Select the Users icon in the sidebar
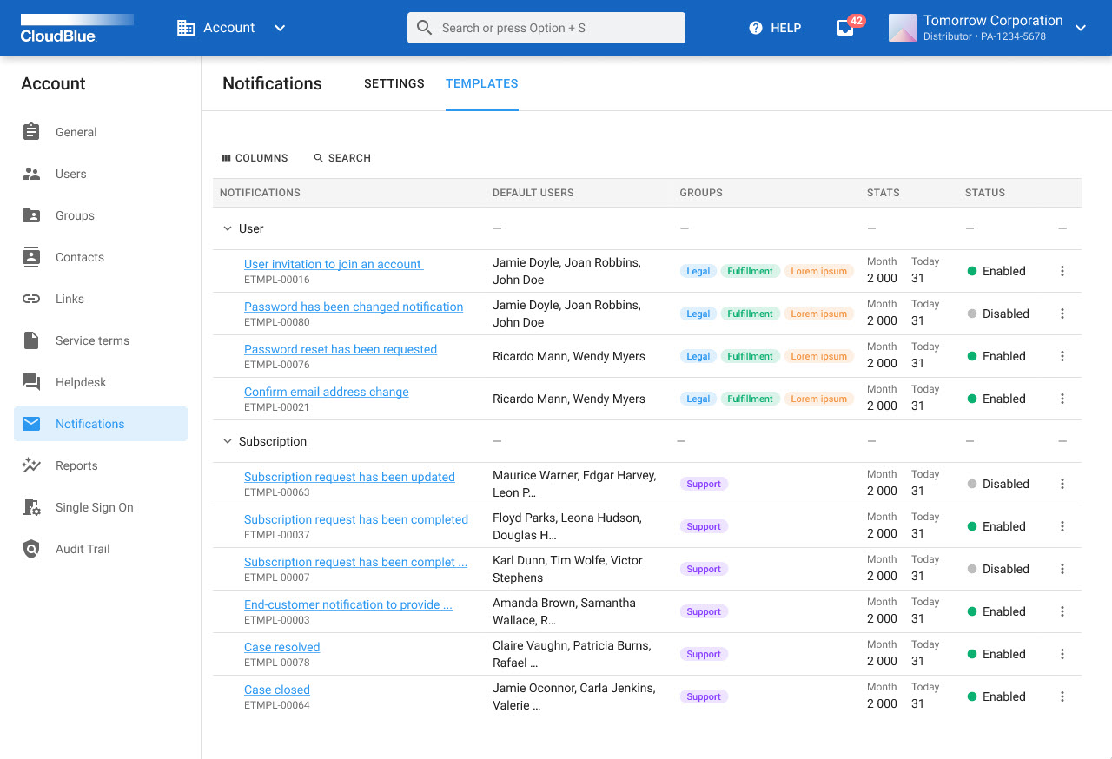This screenshot has height=759, width=1112. [x=32, y=174]
